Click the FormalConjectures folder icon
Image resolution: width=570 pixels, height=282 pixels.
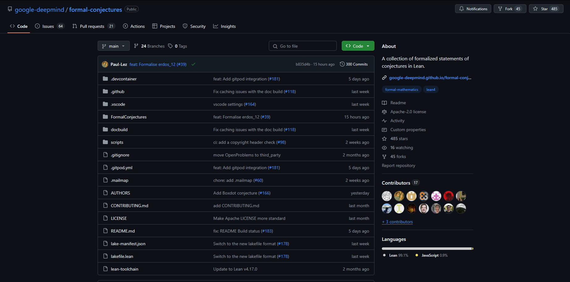(105, 117)
